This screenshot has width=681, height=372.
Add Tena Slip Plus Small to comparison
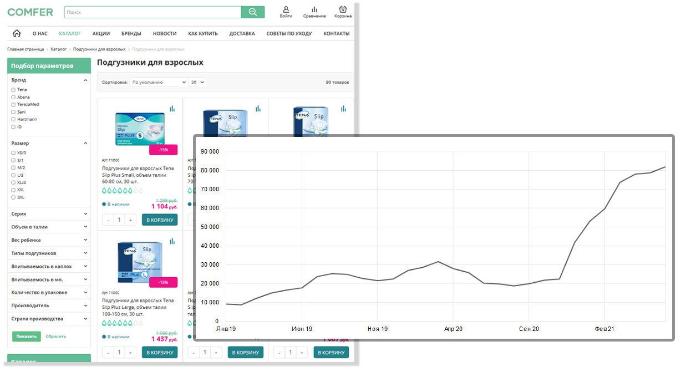[x=172, y=109]
